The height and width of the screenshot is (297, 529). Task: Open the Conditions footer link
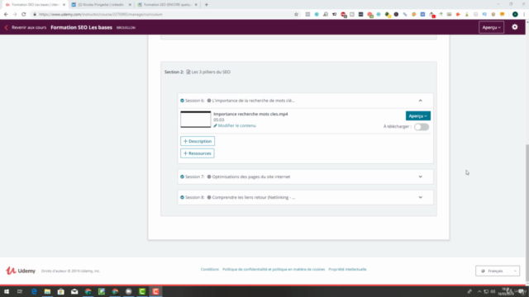point(210,270)
